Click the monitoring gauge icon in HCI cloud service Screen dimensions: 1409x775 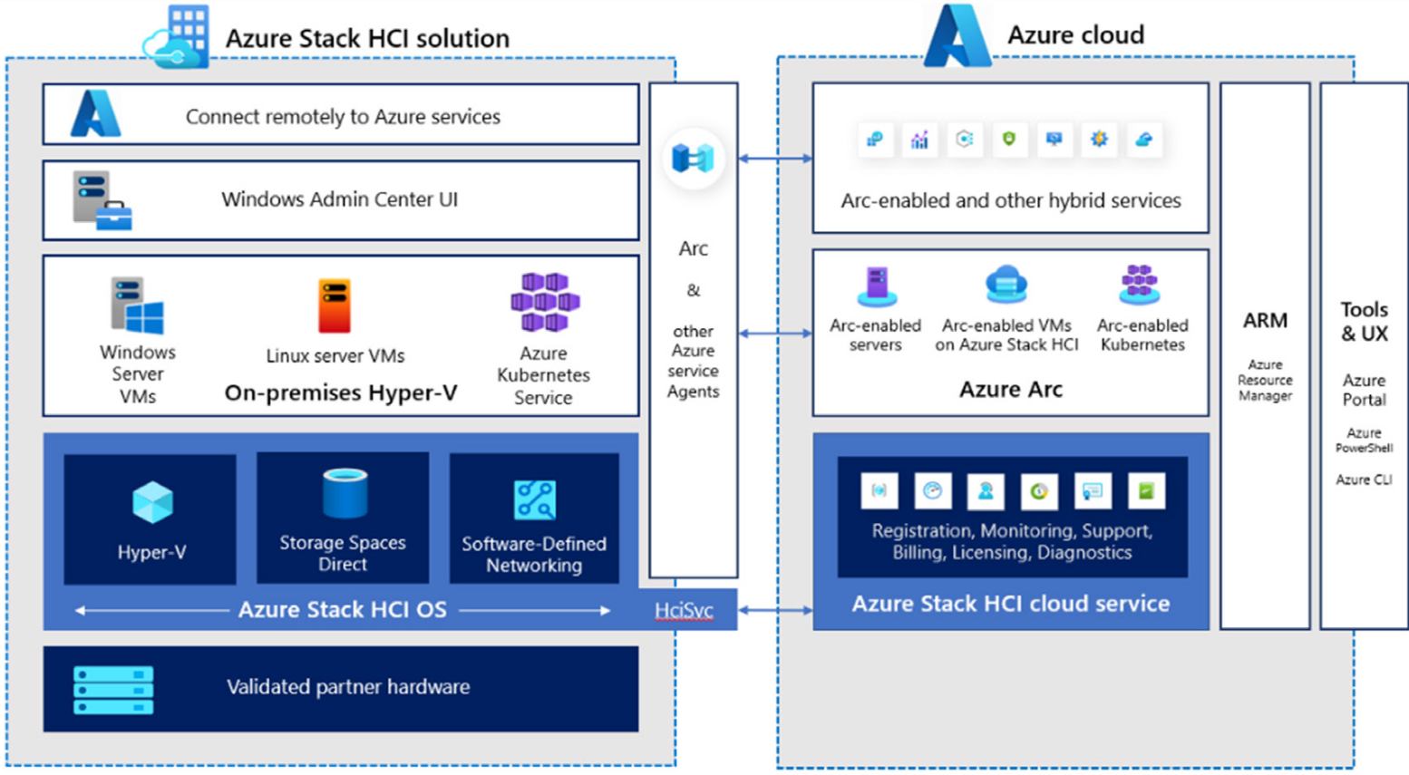pos(932,491)
